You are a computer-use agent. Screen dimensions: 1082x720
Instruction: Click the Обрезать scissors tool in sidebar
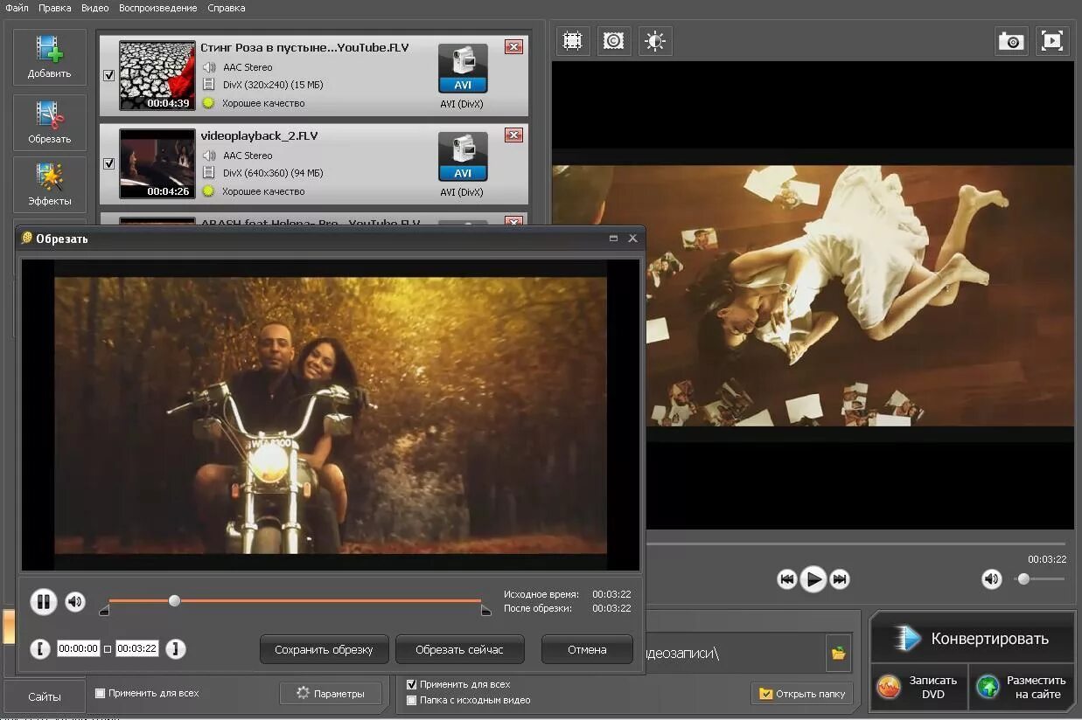pyautogui.click(x=50, y=122)
